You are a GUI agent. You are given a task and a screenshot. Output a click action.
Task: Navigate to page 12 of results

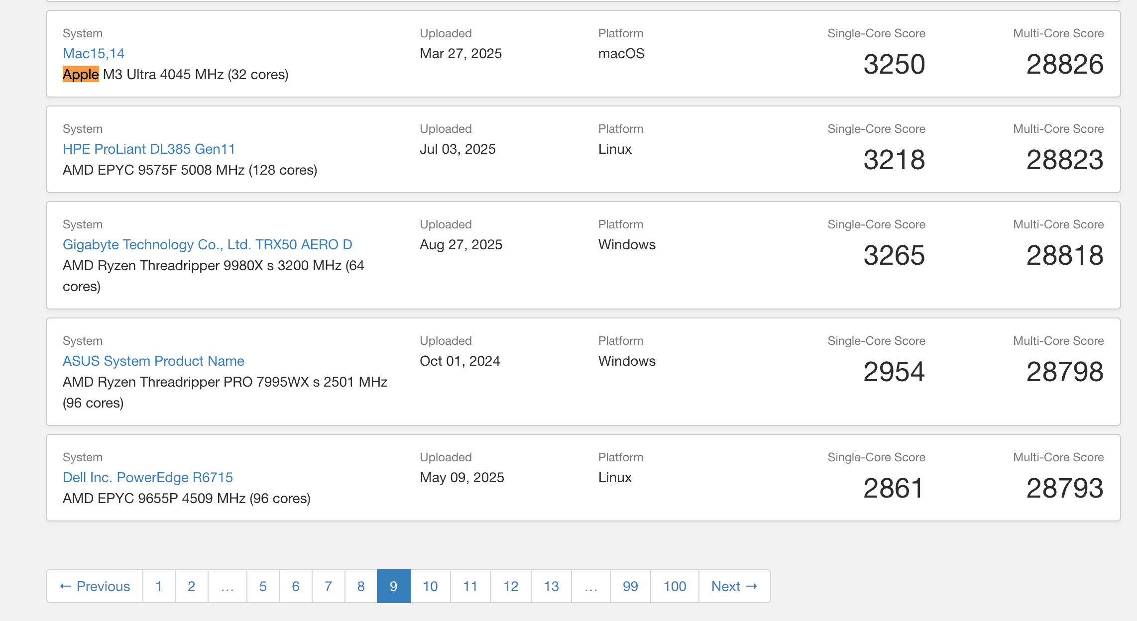511,586
